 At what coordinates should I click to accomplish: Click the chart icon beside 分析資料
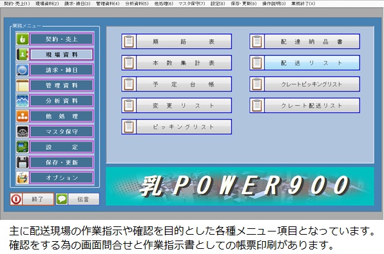[x=23, y=101]
